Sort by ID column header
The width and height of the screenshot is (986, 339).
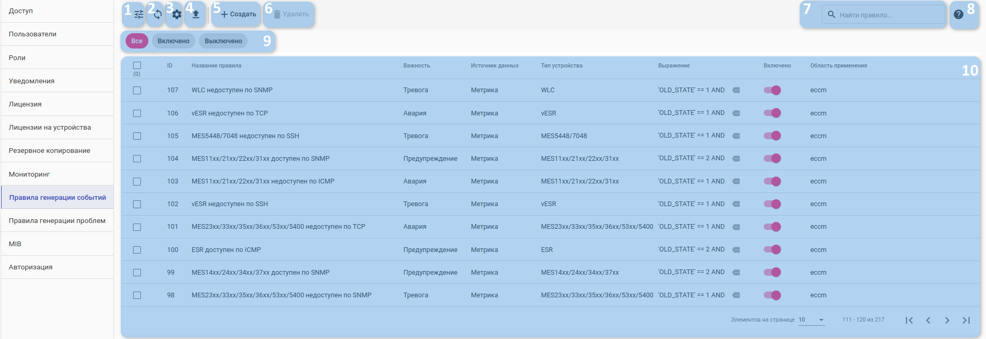click(170, 66)
